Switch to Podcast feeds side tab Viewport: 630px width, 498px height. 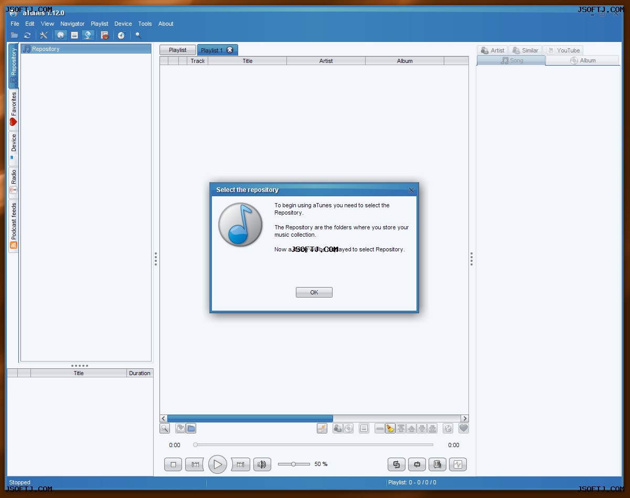(x=14, y=226)
